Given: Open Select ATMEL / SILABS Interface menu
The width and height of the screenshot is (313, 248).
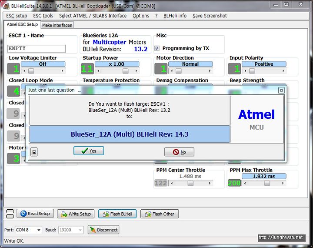Looking at the screenshot, I should pyautogui.click(x=93, y=16).
